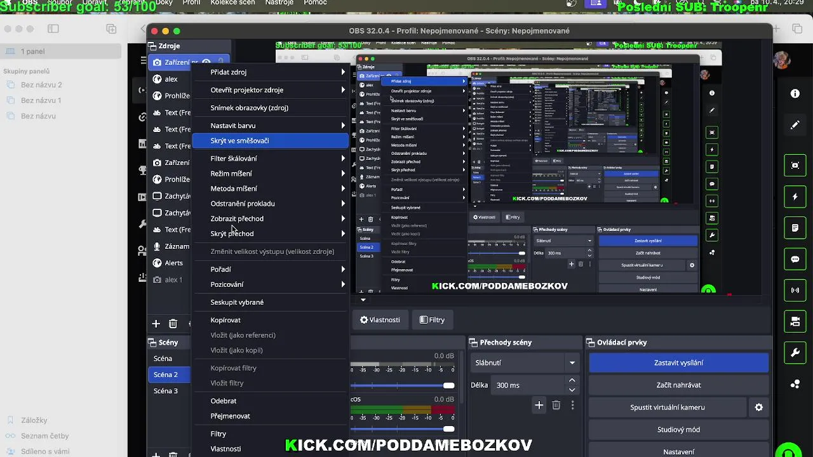Add a scene transition with the plus icon
Screen dimensions: 813x457
(x=539, y=405)
